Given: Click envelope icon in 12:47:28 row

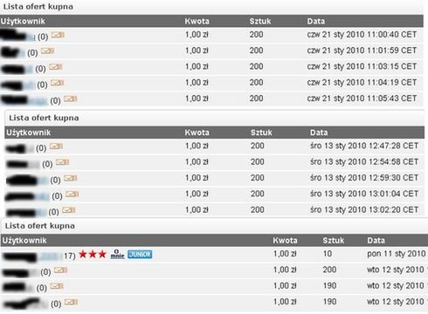Looking at the screenshot, I should click(x=56, y=146).
